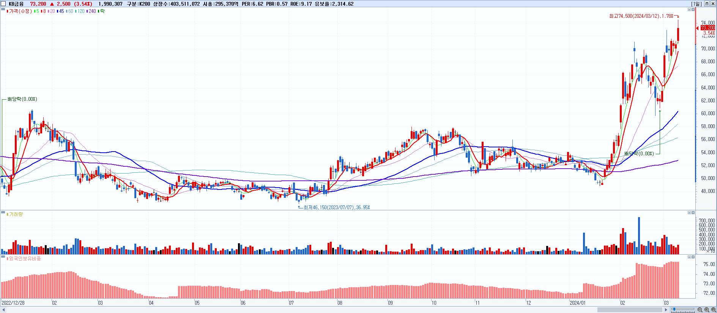The height and width of the screenshot is (313, 717).
Task: Close the 외국인보유비중 pane
Action: [x=693, y=257]
